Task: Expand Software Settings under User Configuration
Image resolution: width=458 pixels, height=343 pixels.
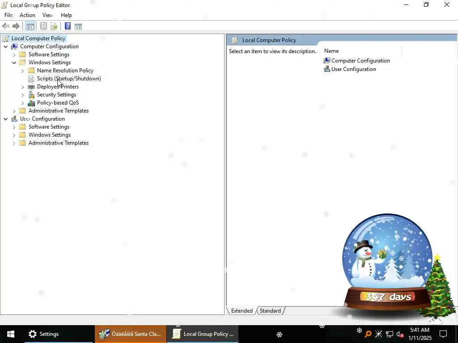Action: point(14,127)
